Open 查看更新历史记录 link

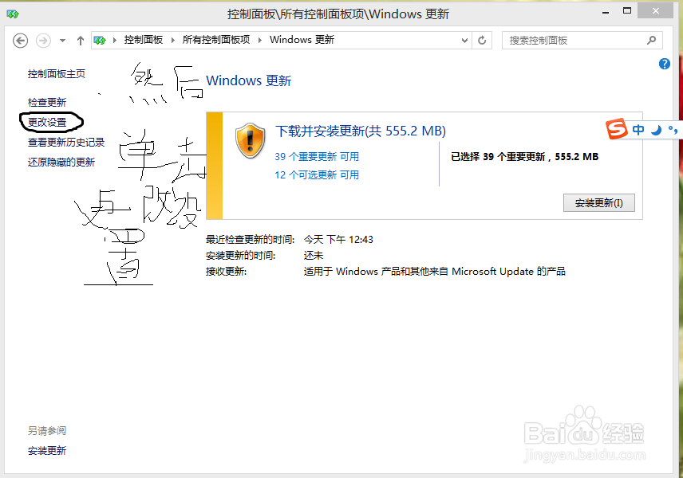point(66,143)
